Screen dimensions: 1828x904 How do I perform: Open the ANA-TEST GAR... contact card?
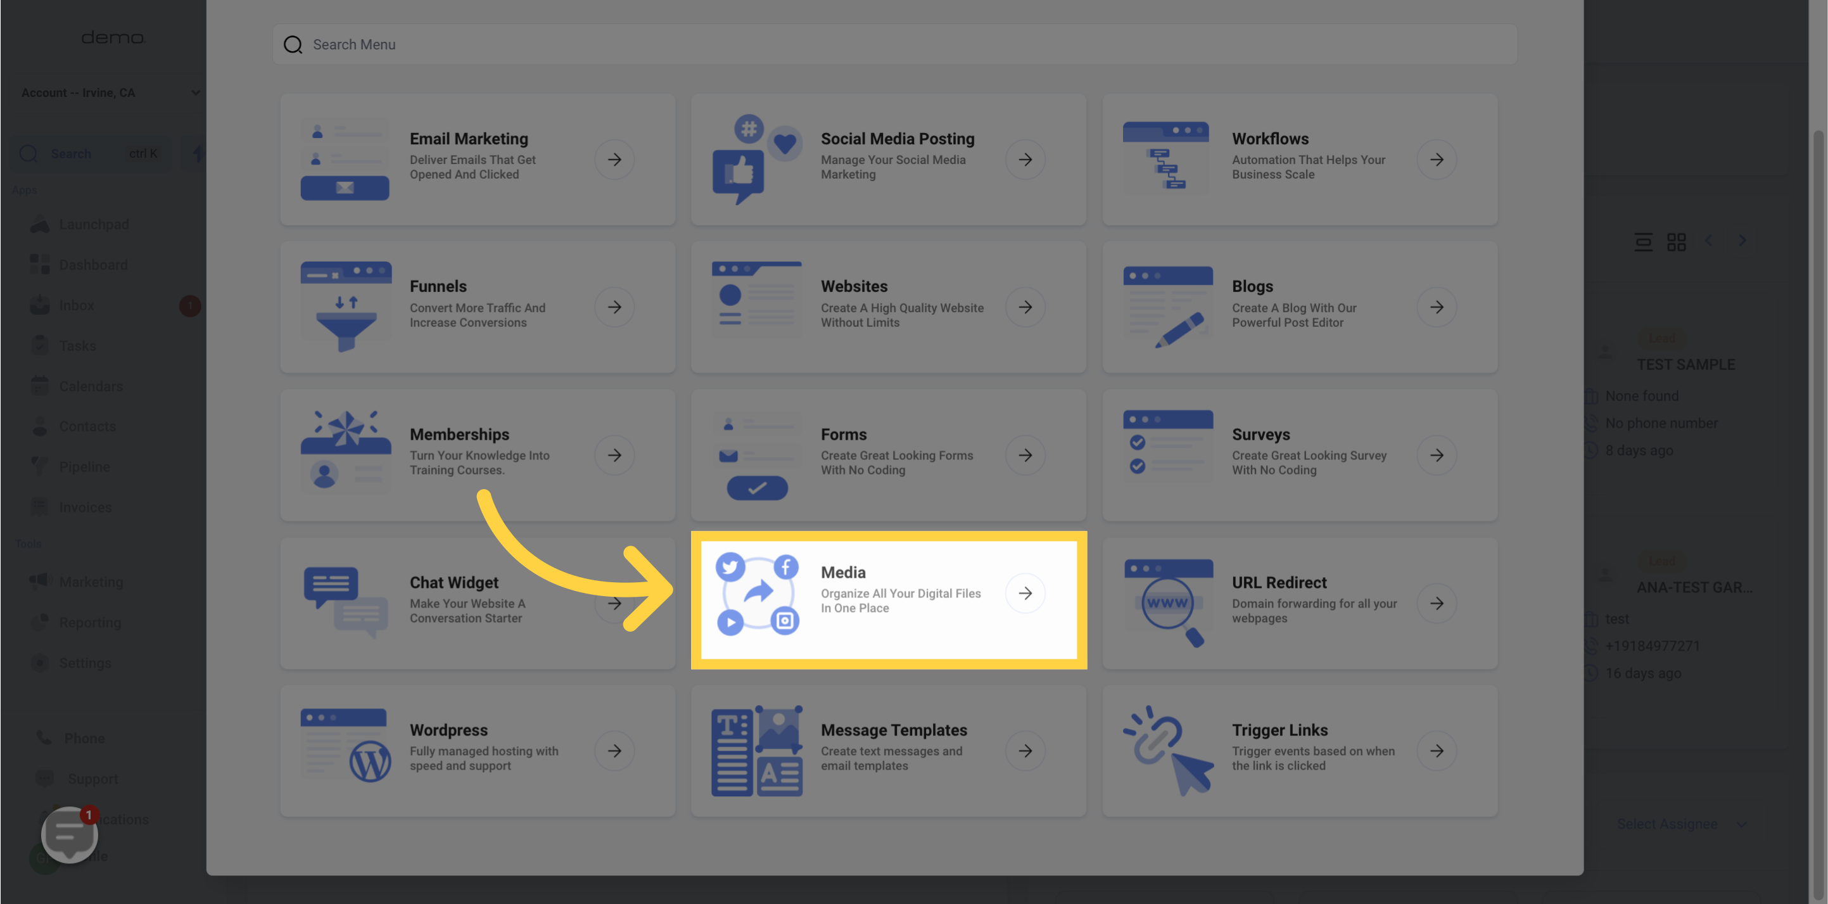click(x=1694, y=587)
